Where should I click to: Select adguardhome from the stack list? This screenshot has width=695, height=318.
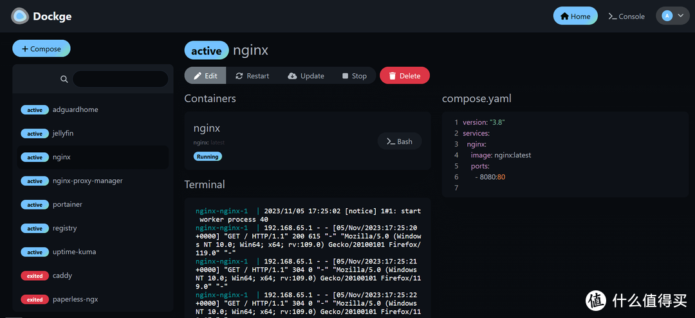pyautogui.click(x=75, y=110)
